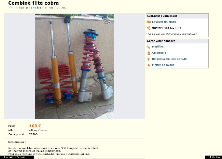Click Remonter en tête de liste
This screenshot has height=159, width=222.
pyautogui.click(x=169, y=59)
